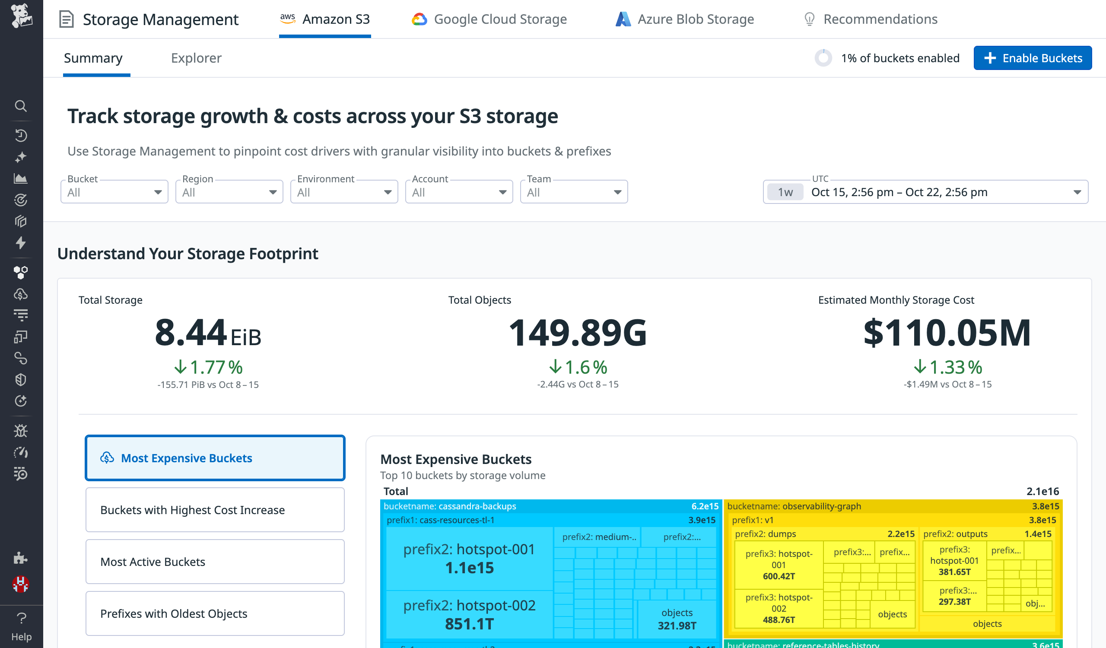Select the Service Map link icon in sidebar
The image size is (1106, 648).
21,359
